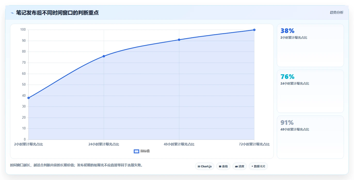The width and height of the screenshot is (354, 180).
Task: Click the data point at 72小时累计曝光占比
Action: (x=254, y=30)
